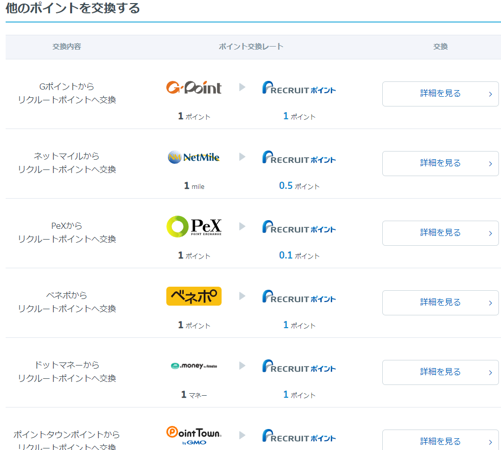
Task: Open 詳細を見る for PeX exchange
Action: 440,233
